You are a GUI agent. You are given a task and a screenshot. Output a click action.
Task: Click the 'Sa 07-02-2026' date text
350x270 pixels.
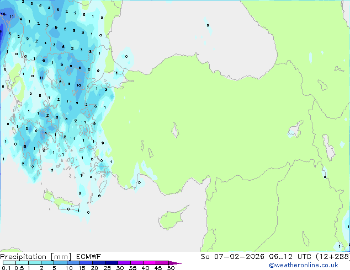[x=232, y=257]
